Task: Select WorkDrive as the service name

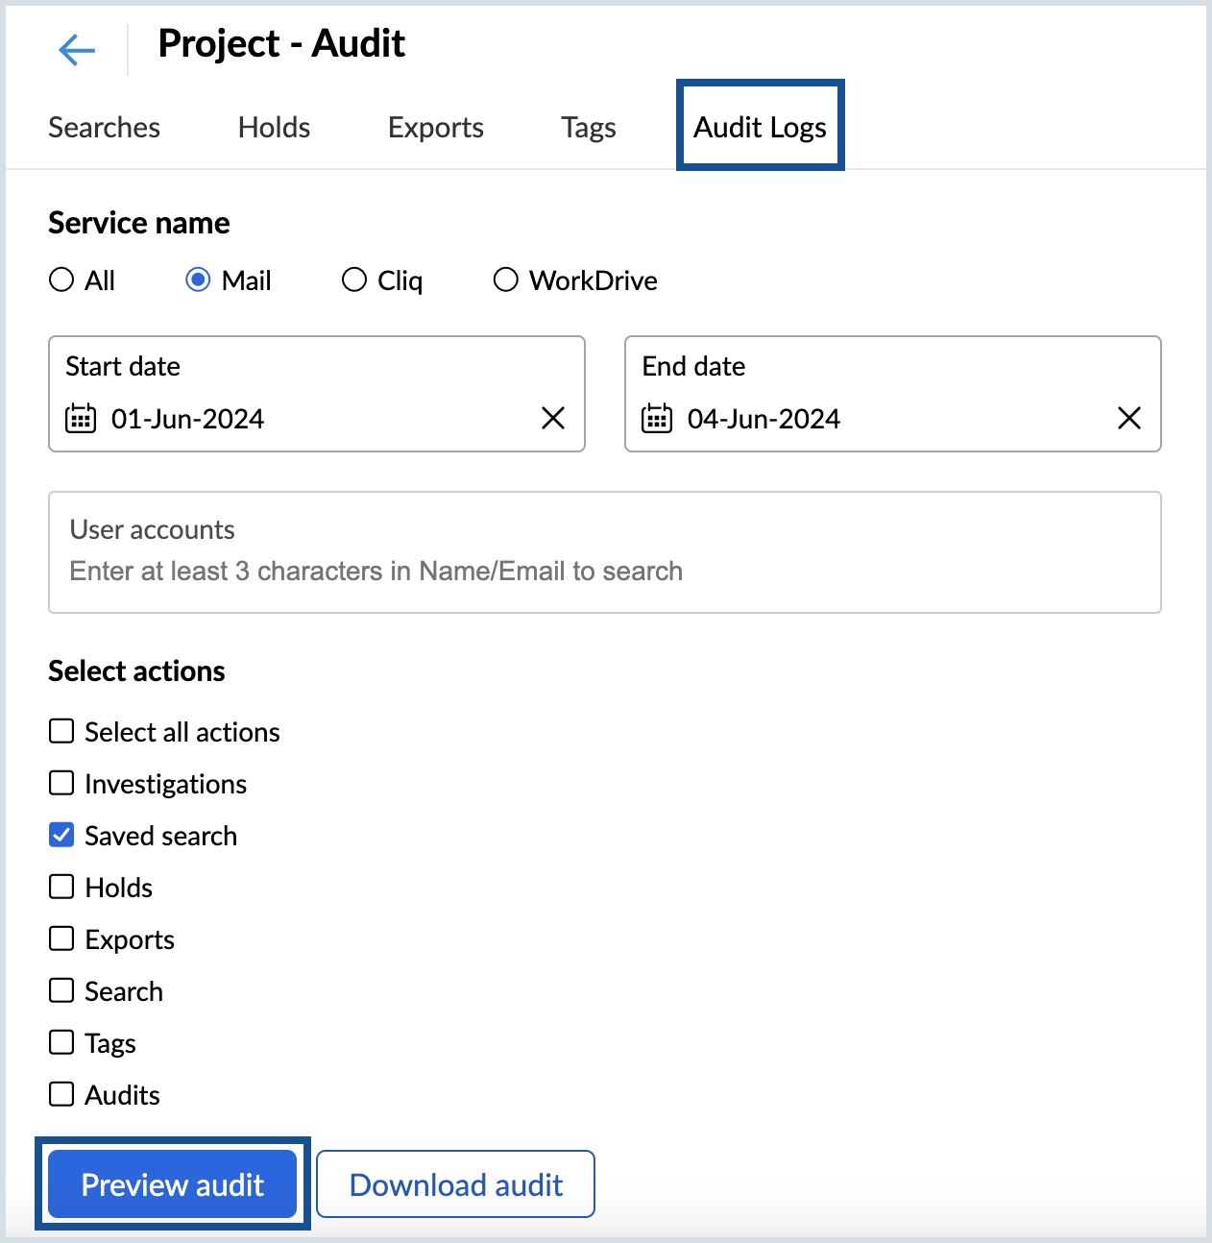Action: tap(506, 280)
